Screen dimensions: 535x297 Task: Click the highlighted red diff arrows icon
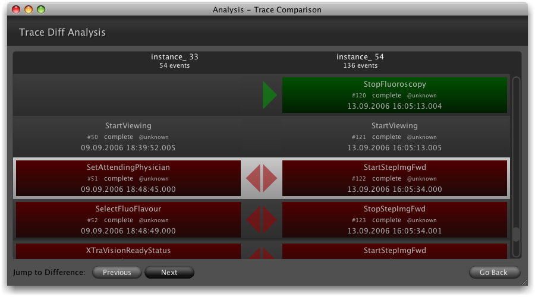pyautogui.click(x=262, y=178)
